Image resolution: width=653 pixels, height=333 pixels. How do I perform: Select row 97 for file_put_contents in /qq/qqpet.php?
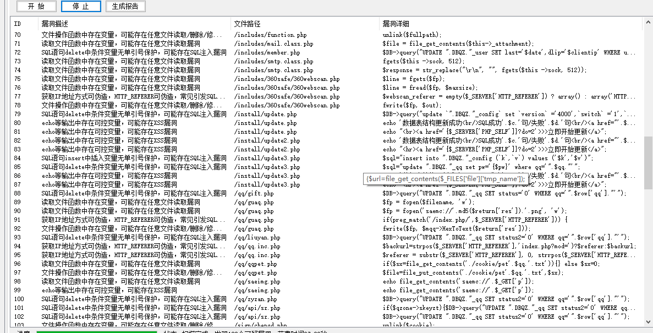pyautogui.click(x=132, y=273)
